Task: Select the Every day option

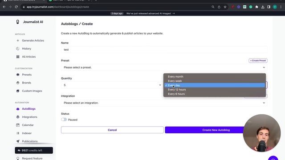Action: [215, 85]
